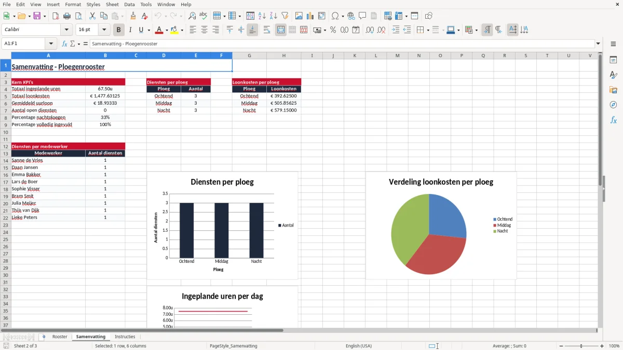Open the sidebar Navigator compass icon
Viewport: 623px width, 350px height.
click(613, 105)
